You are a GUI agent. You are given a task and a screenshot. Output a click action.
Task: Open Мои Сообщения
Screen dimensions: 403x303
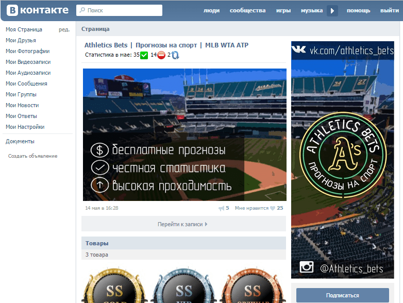coord(26,83)
